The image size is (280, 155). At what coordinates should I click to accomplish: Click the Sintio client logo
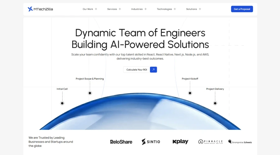click(151, 142)
